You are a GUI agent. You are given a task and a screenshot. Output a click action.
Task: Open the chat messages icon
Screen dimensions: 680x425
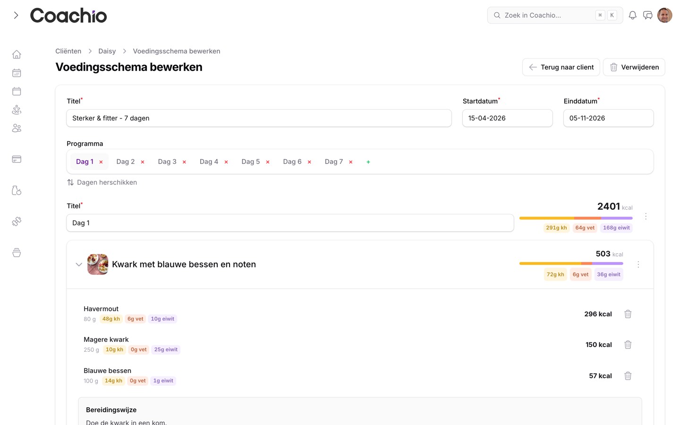[648, 15]
